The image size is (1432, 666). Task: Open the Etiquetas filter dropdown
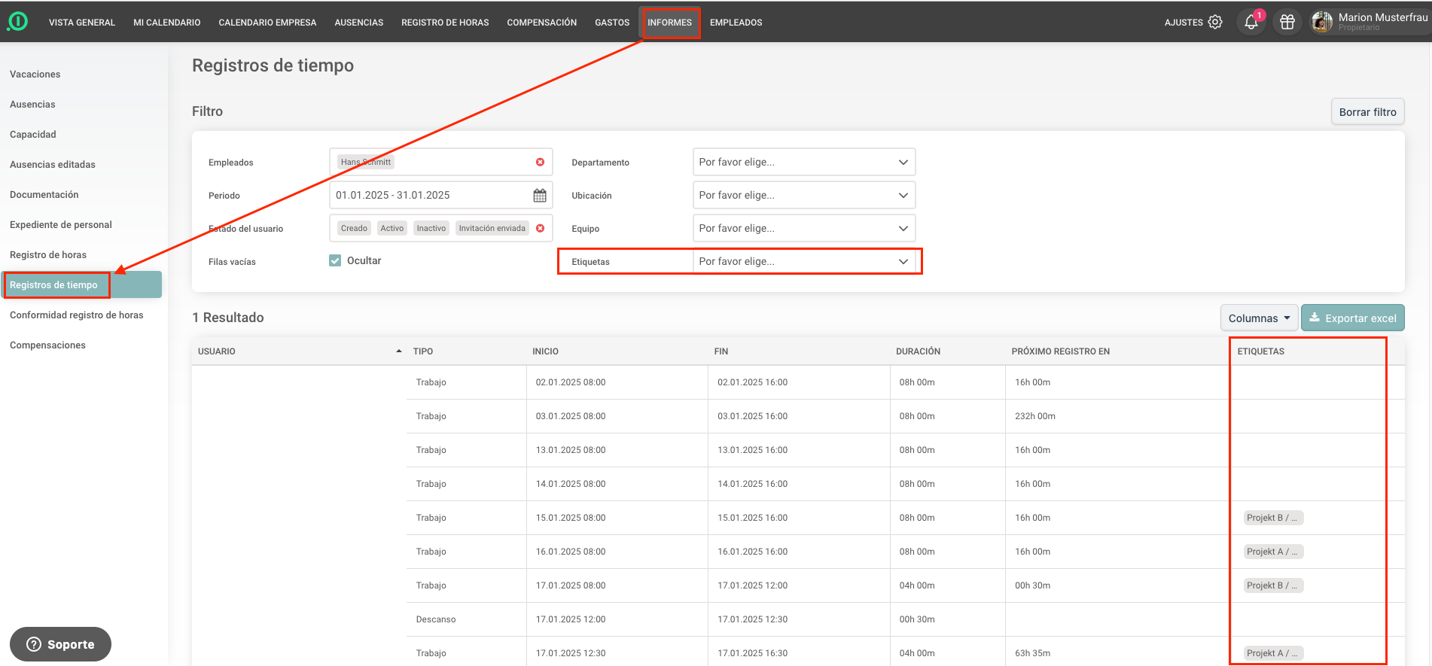pyautogui.click(x=803, y=262)
